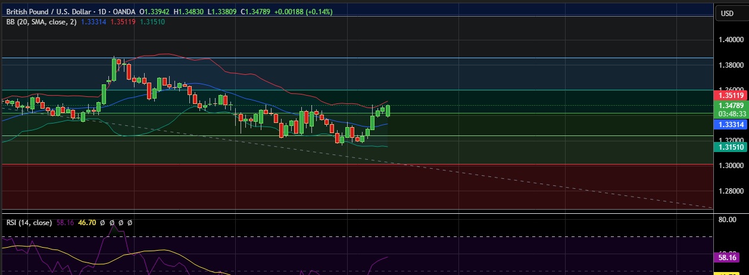Select the blue horizontal line near 1.38000
Viewport: 749px width, 275px height.
click(x=417, y=58)
